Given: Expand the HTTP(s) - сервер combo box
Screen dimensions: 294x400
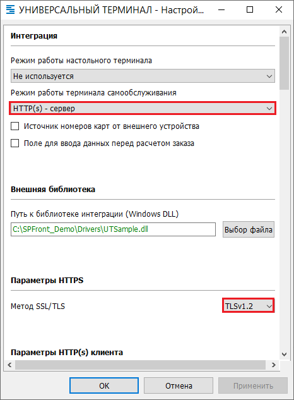Looking at the screenshot, I should pos(143,109).
